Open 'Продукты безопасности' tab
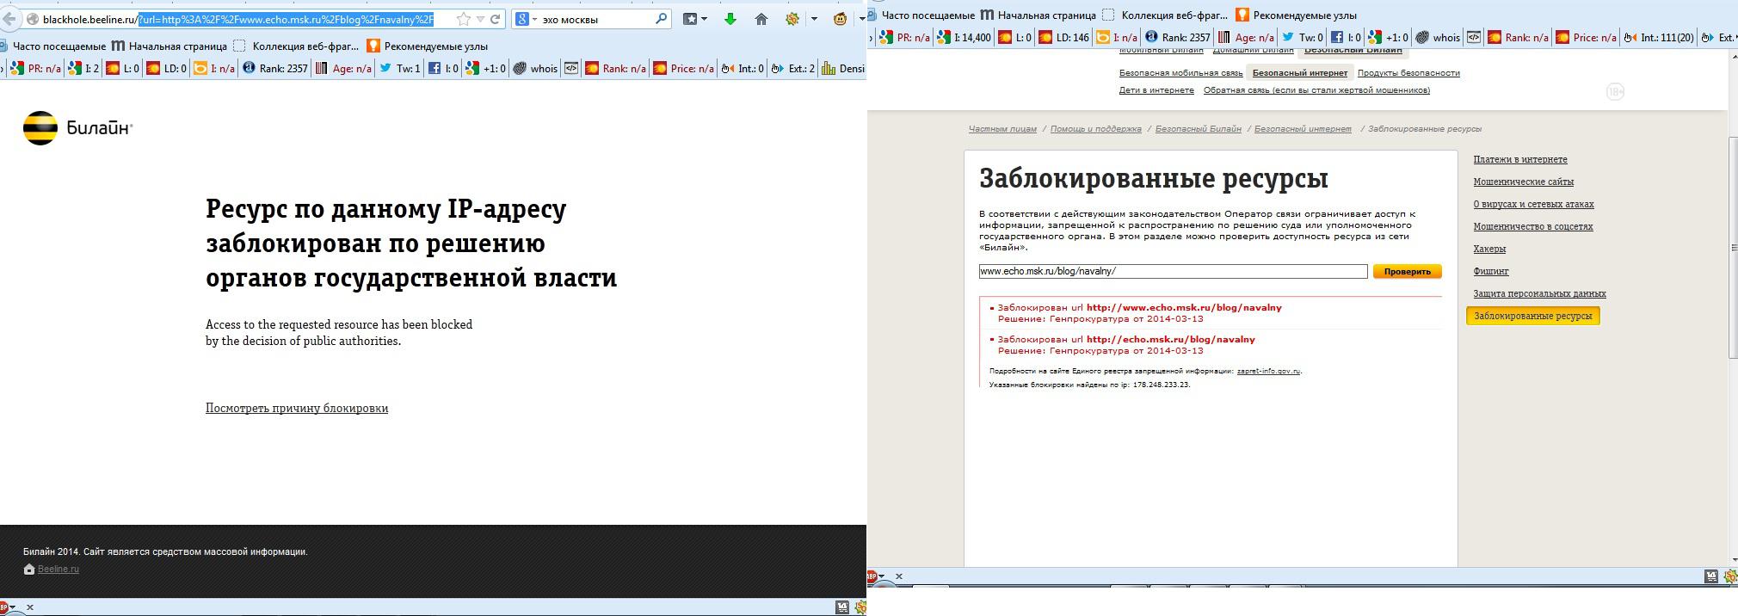 [x=1408, y=73]
